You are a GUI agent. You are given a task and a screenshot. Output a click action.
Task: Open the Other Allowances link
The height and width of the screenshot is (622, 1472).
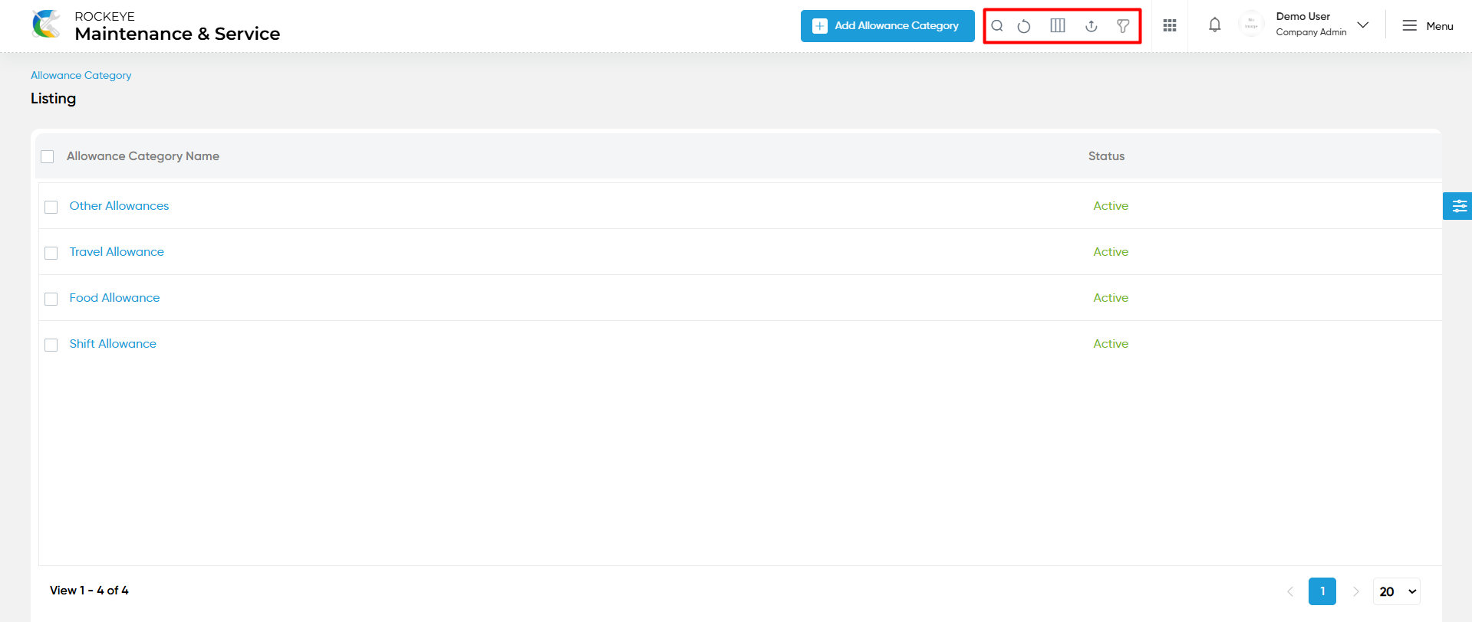(119, 206)
